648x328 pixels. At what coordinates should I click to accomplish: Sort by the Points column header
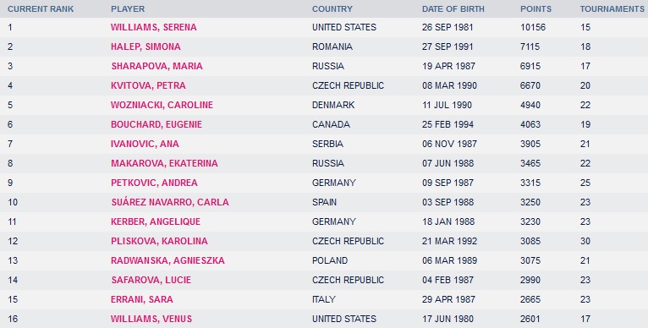pyautogui.click(x=535, y=8)
